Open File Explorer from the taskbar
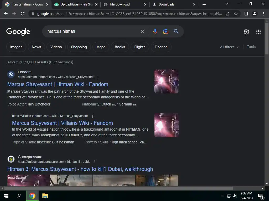This screenshot has width=269, height=201. pos(45,196)
